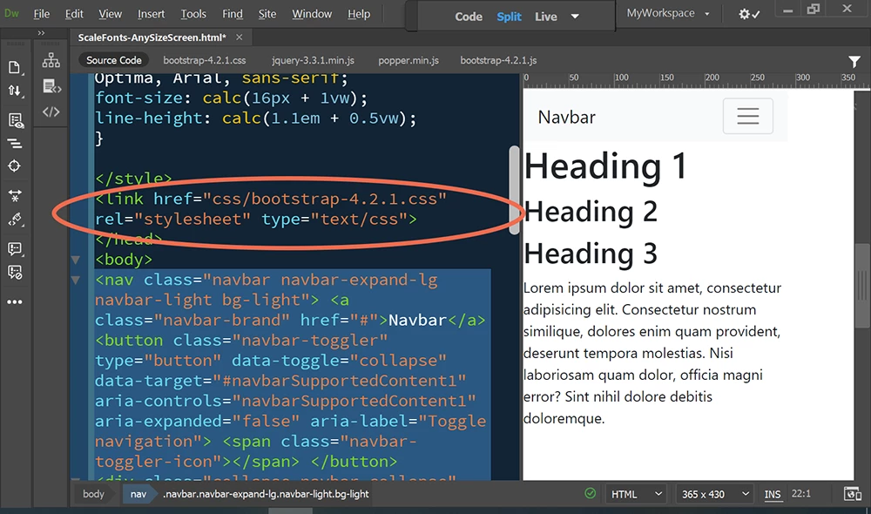Viewport: 871px width, 514px height.
Task: Open Sync Settings gear icon
Action: (748, 15)
